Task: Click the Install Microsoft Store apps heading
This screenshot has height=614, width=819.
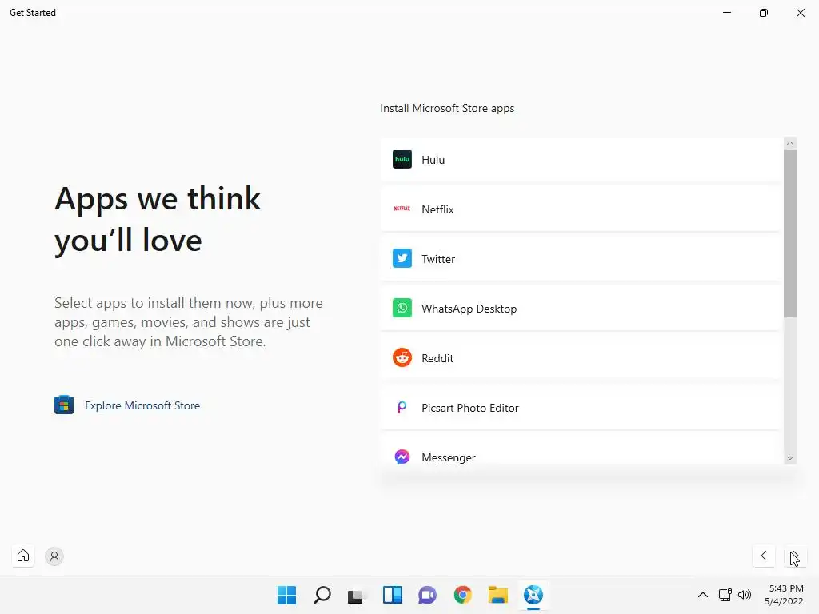Action: coord(447,108)
